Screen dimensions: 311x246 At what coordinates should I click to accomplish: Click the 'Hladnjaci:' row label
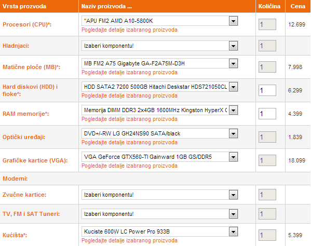tap(16, 46)
